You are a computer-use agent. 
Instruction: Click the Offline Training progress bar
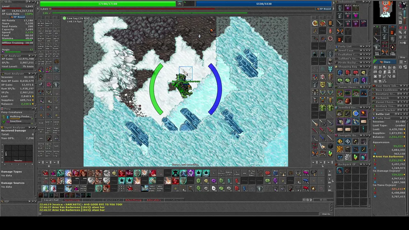[x=18, y=45]
